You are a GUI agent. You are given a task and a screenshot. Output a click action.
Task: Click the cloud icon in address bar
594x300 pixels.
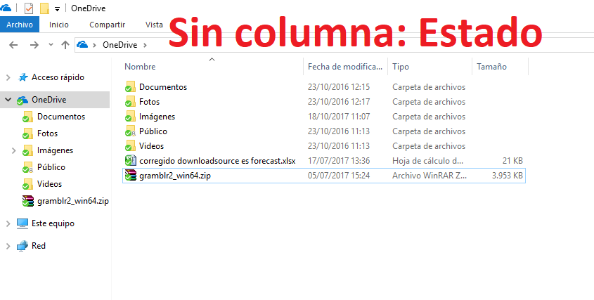[82, 45]
